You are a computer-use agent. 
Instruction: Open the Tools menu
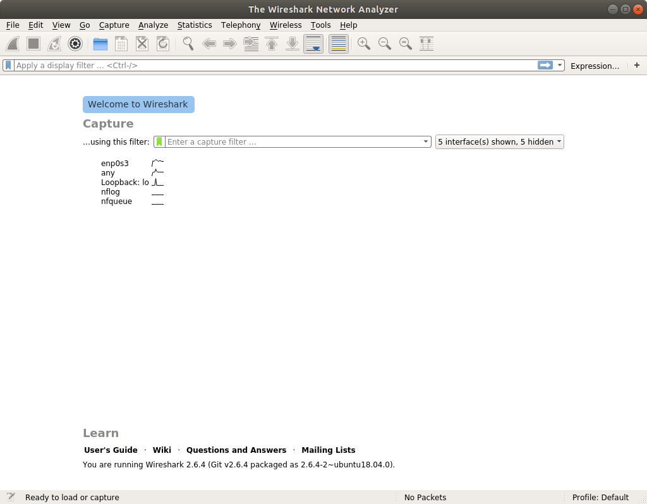(320, 25)
